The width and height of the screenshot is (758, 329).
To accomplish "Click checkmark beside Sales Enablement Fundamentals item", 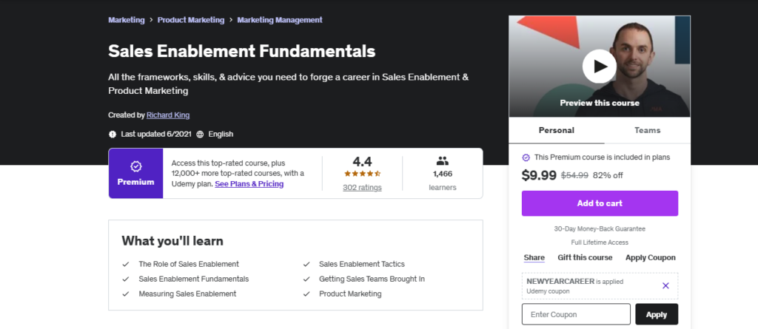I will (x=126, y=279).
